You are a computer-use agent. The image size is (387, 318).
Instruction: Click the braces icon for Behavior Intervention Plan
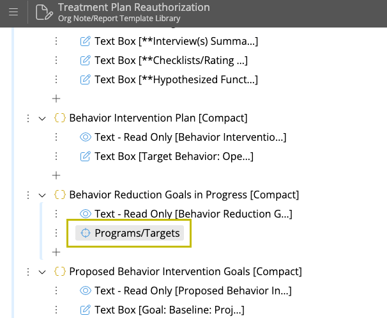pos(60,118)
